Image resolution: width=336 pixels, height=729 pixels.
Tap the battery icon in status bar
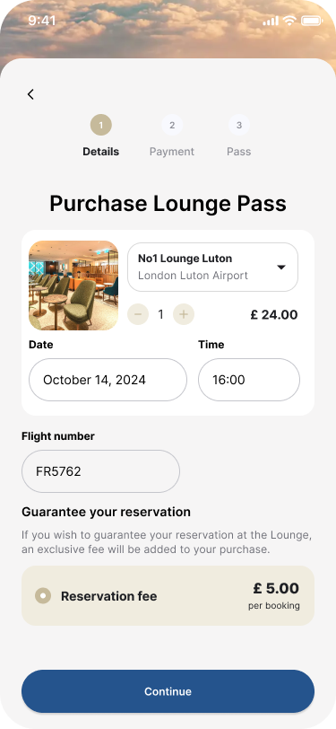(x=312, y=21)
